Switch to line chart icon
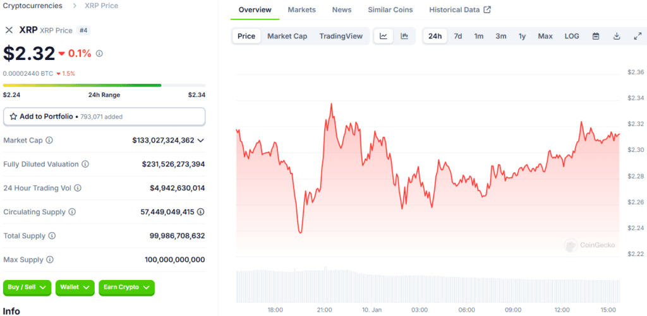The image size is (647, 316). click(384, 36)
